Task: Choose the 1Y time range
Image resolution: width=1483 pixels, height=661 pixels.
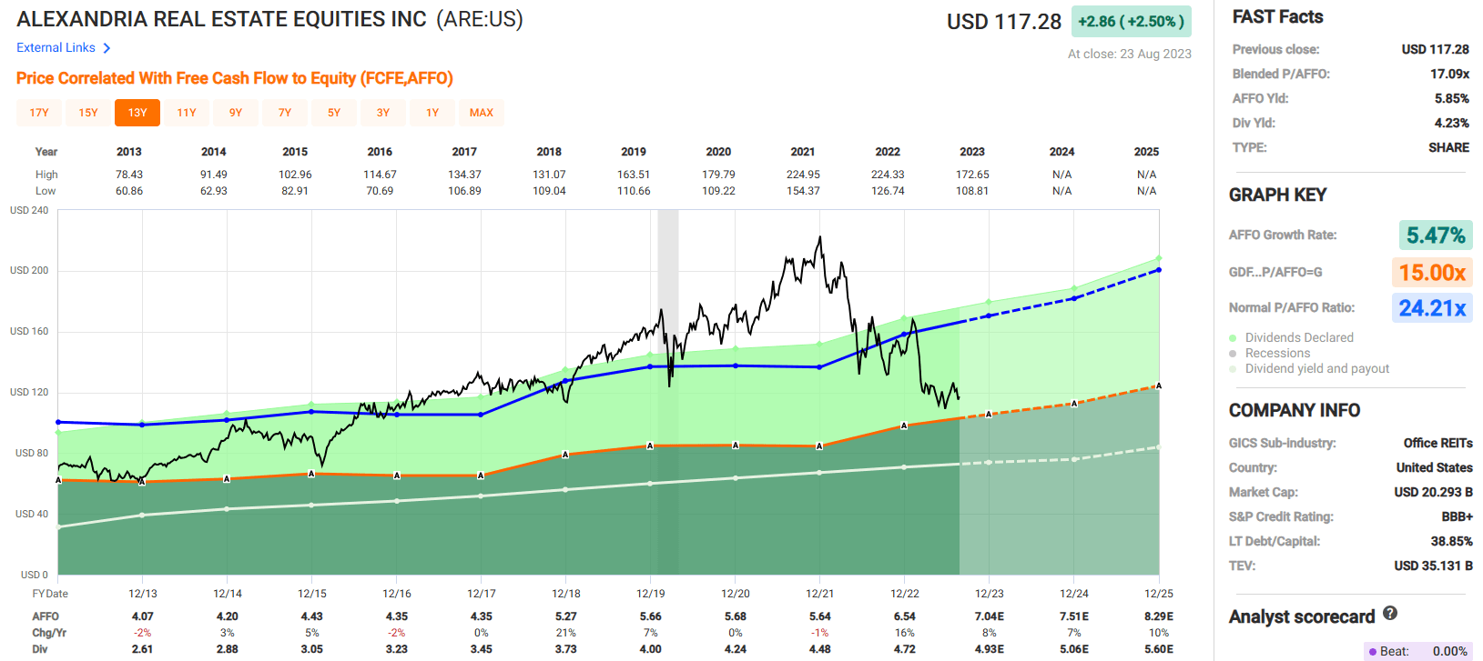Action: point(432,113)
